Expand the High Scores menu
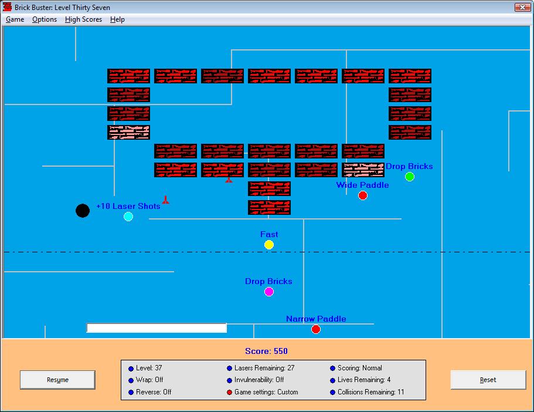Viewport: 534px width, 412px height. pos(83,19)
